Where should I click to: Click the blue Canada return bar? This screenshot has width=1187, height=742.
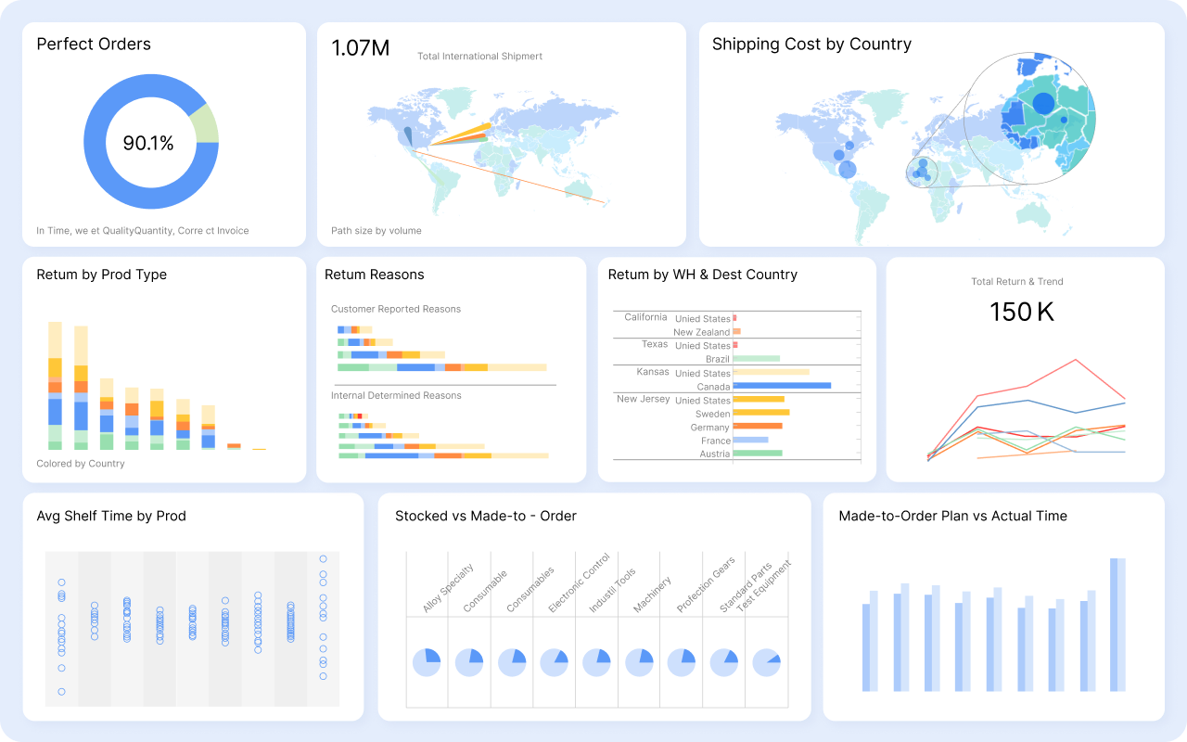point(782,386)
